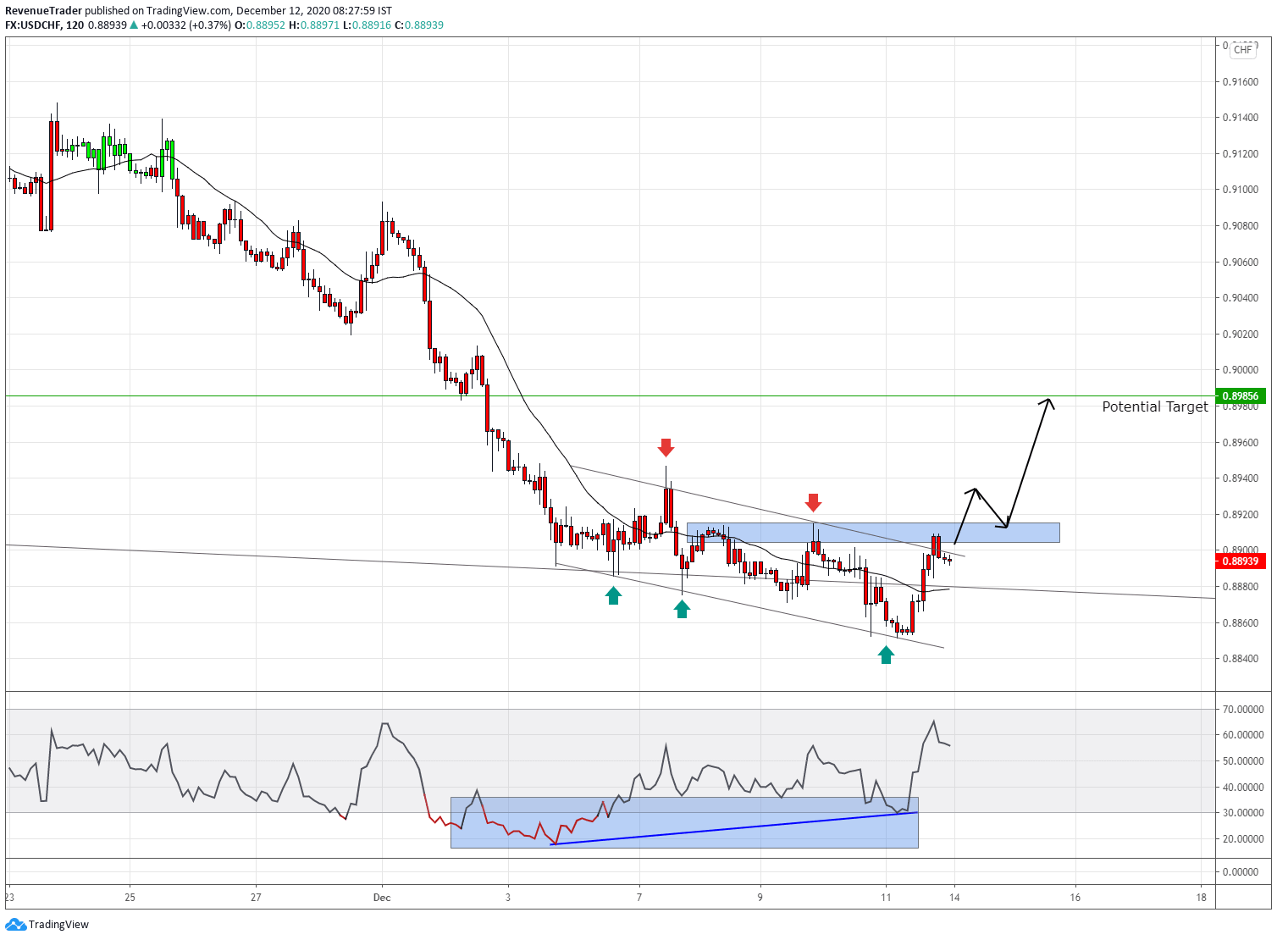Select the blue trendline in the RSI pane
Screen dimensions: 1277x940
tap(734, 828)
